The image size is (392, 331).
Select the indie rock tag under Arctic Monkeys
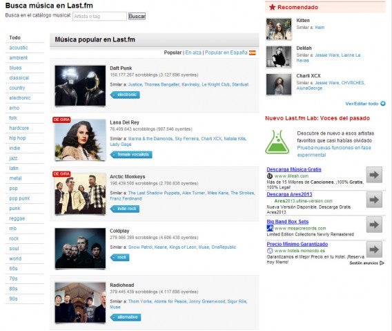click(x=125, y=209)
